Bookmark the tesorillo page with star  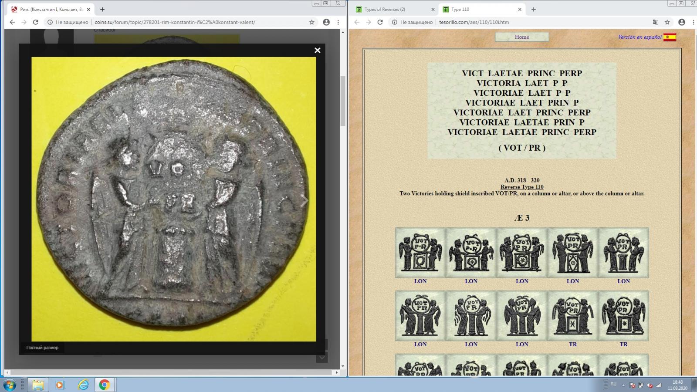pos(667,22)
